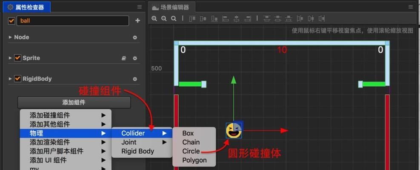Click the zoom out magnifier icon

pos(164,19)
